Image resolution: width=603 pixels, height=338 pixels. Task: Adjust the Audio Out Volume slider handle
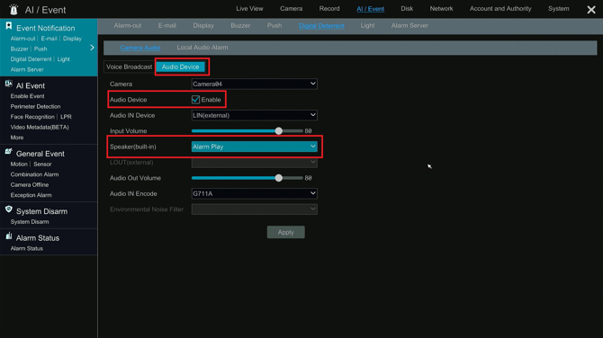(x=279, y=178)
